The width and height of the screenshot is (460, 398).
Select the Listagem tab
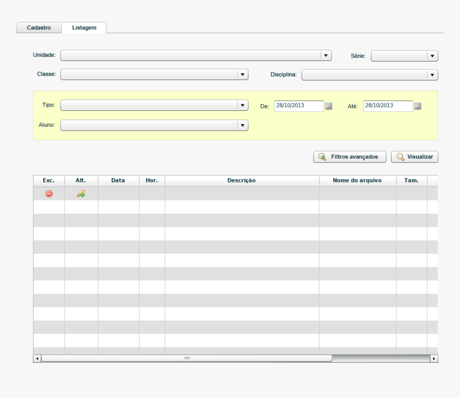pyautogui.click(x=84, y=28)
